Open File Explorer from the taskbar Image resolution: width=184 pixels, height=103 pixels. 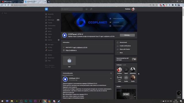coord(12,101)
